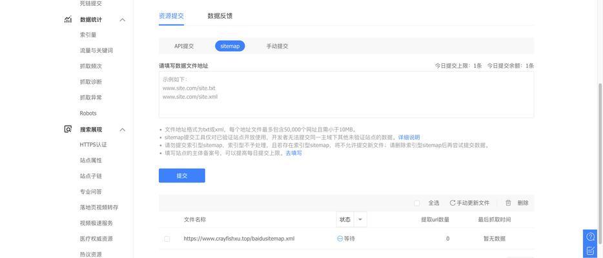The width and height of the screenshot is (603, 258).
Task: Open 医疗权威资源 in the sidebar
Action: 96,239
